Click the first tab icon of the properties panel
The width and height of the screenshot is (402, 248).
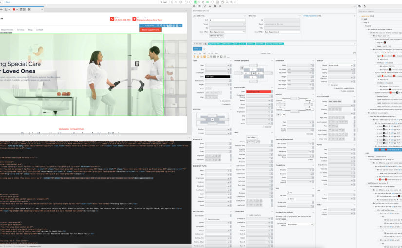(x=194, y=6)
